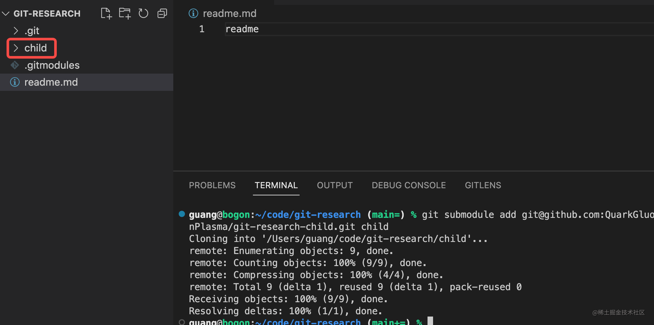The image size is (654, 325).
Task: Click the terminal running-process indicator dot
Action: click(x=182, y=214)
